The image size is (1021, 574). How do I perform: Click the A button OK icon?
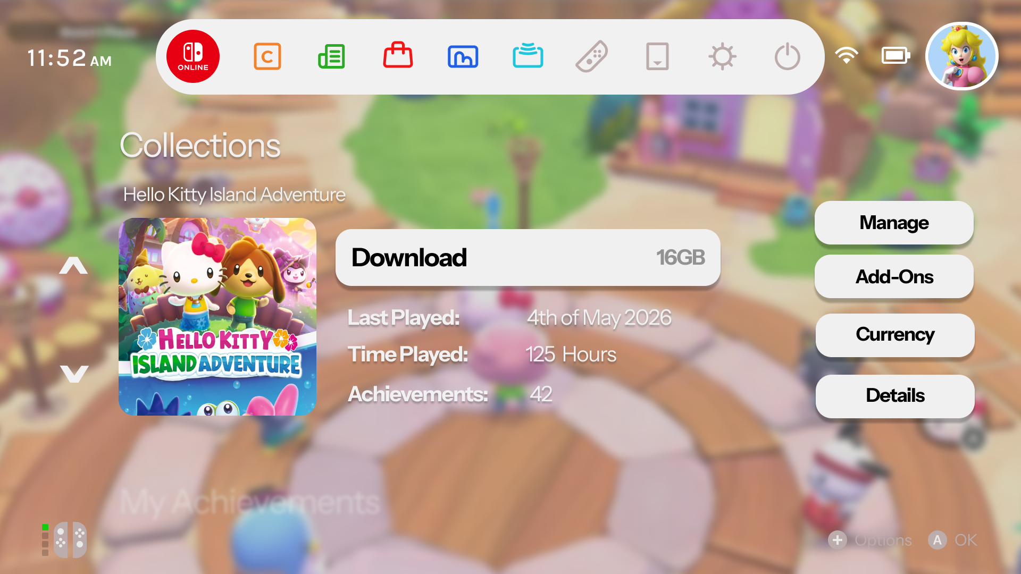coord(937,540)
